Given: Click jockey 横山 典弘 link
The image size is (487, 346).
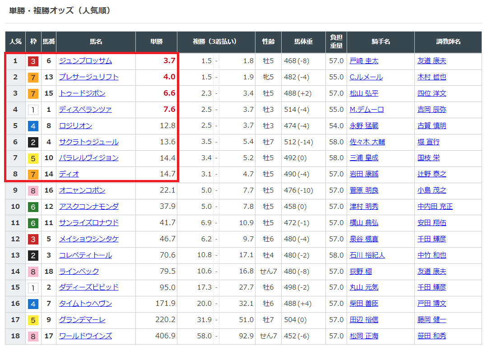Looking at the screenshot, I should (x=364, y=223).
